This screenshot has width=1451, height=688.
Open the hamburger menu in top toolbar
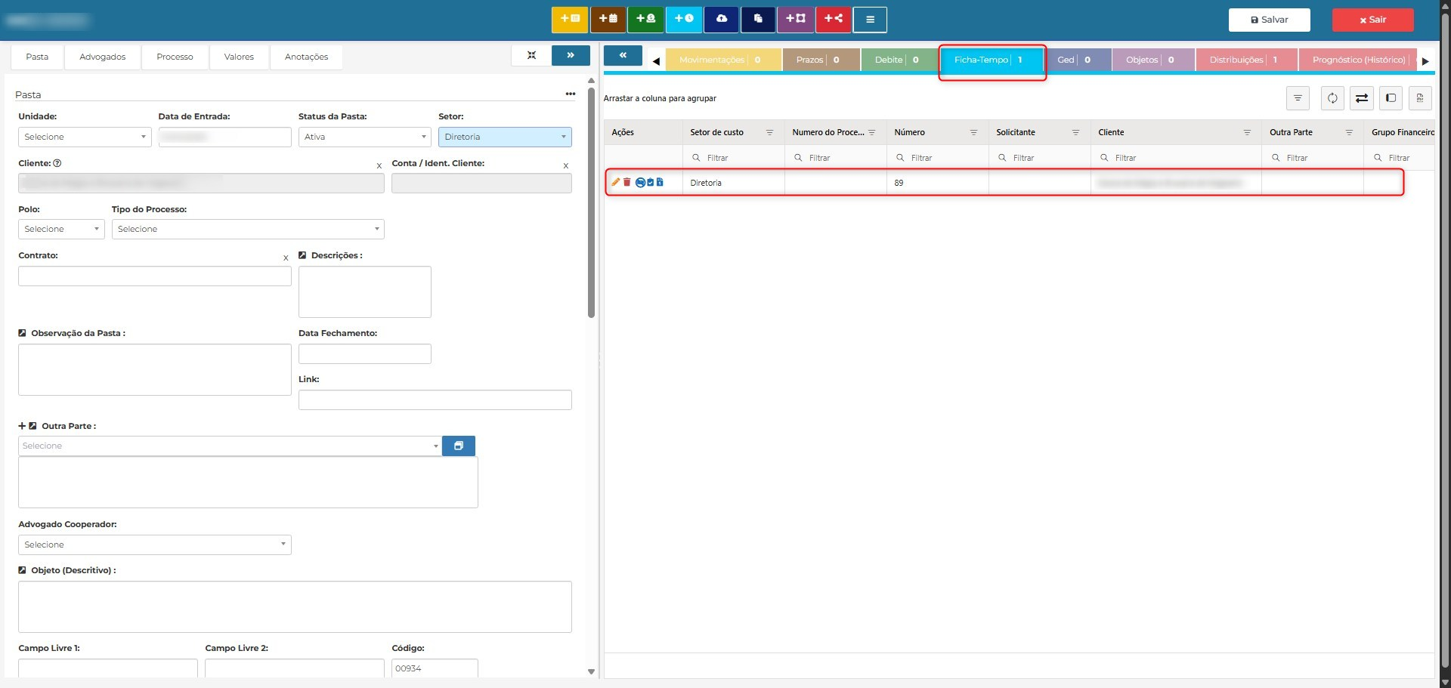870,20
